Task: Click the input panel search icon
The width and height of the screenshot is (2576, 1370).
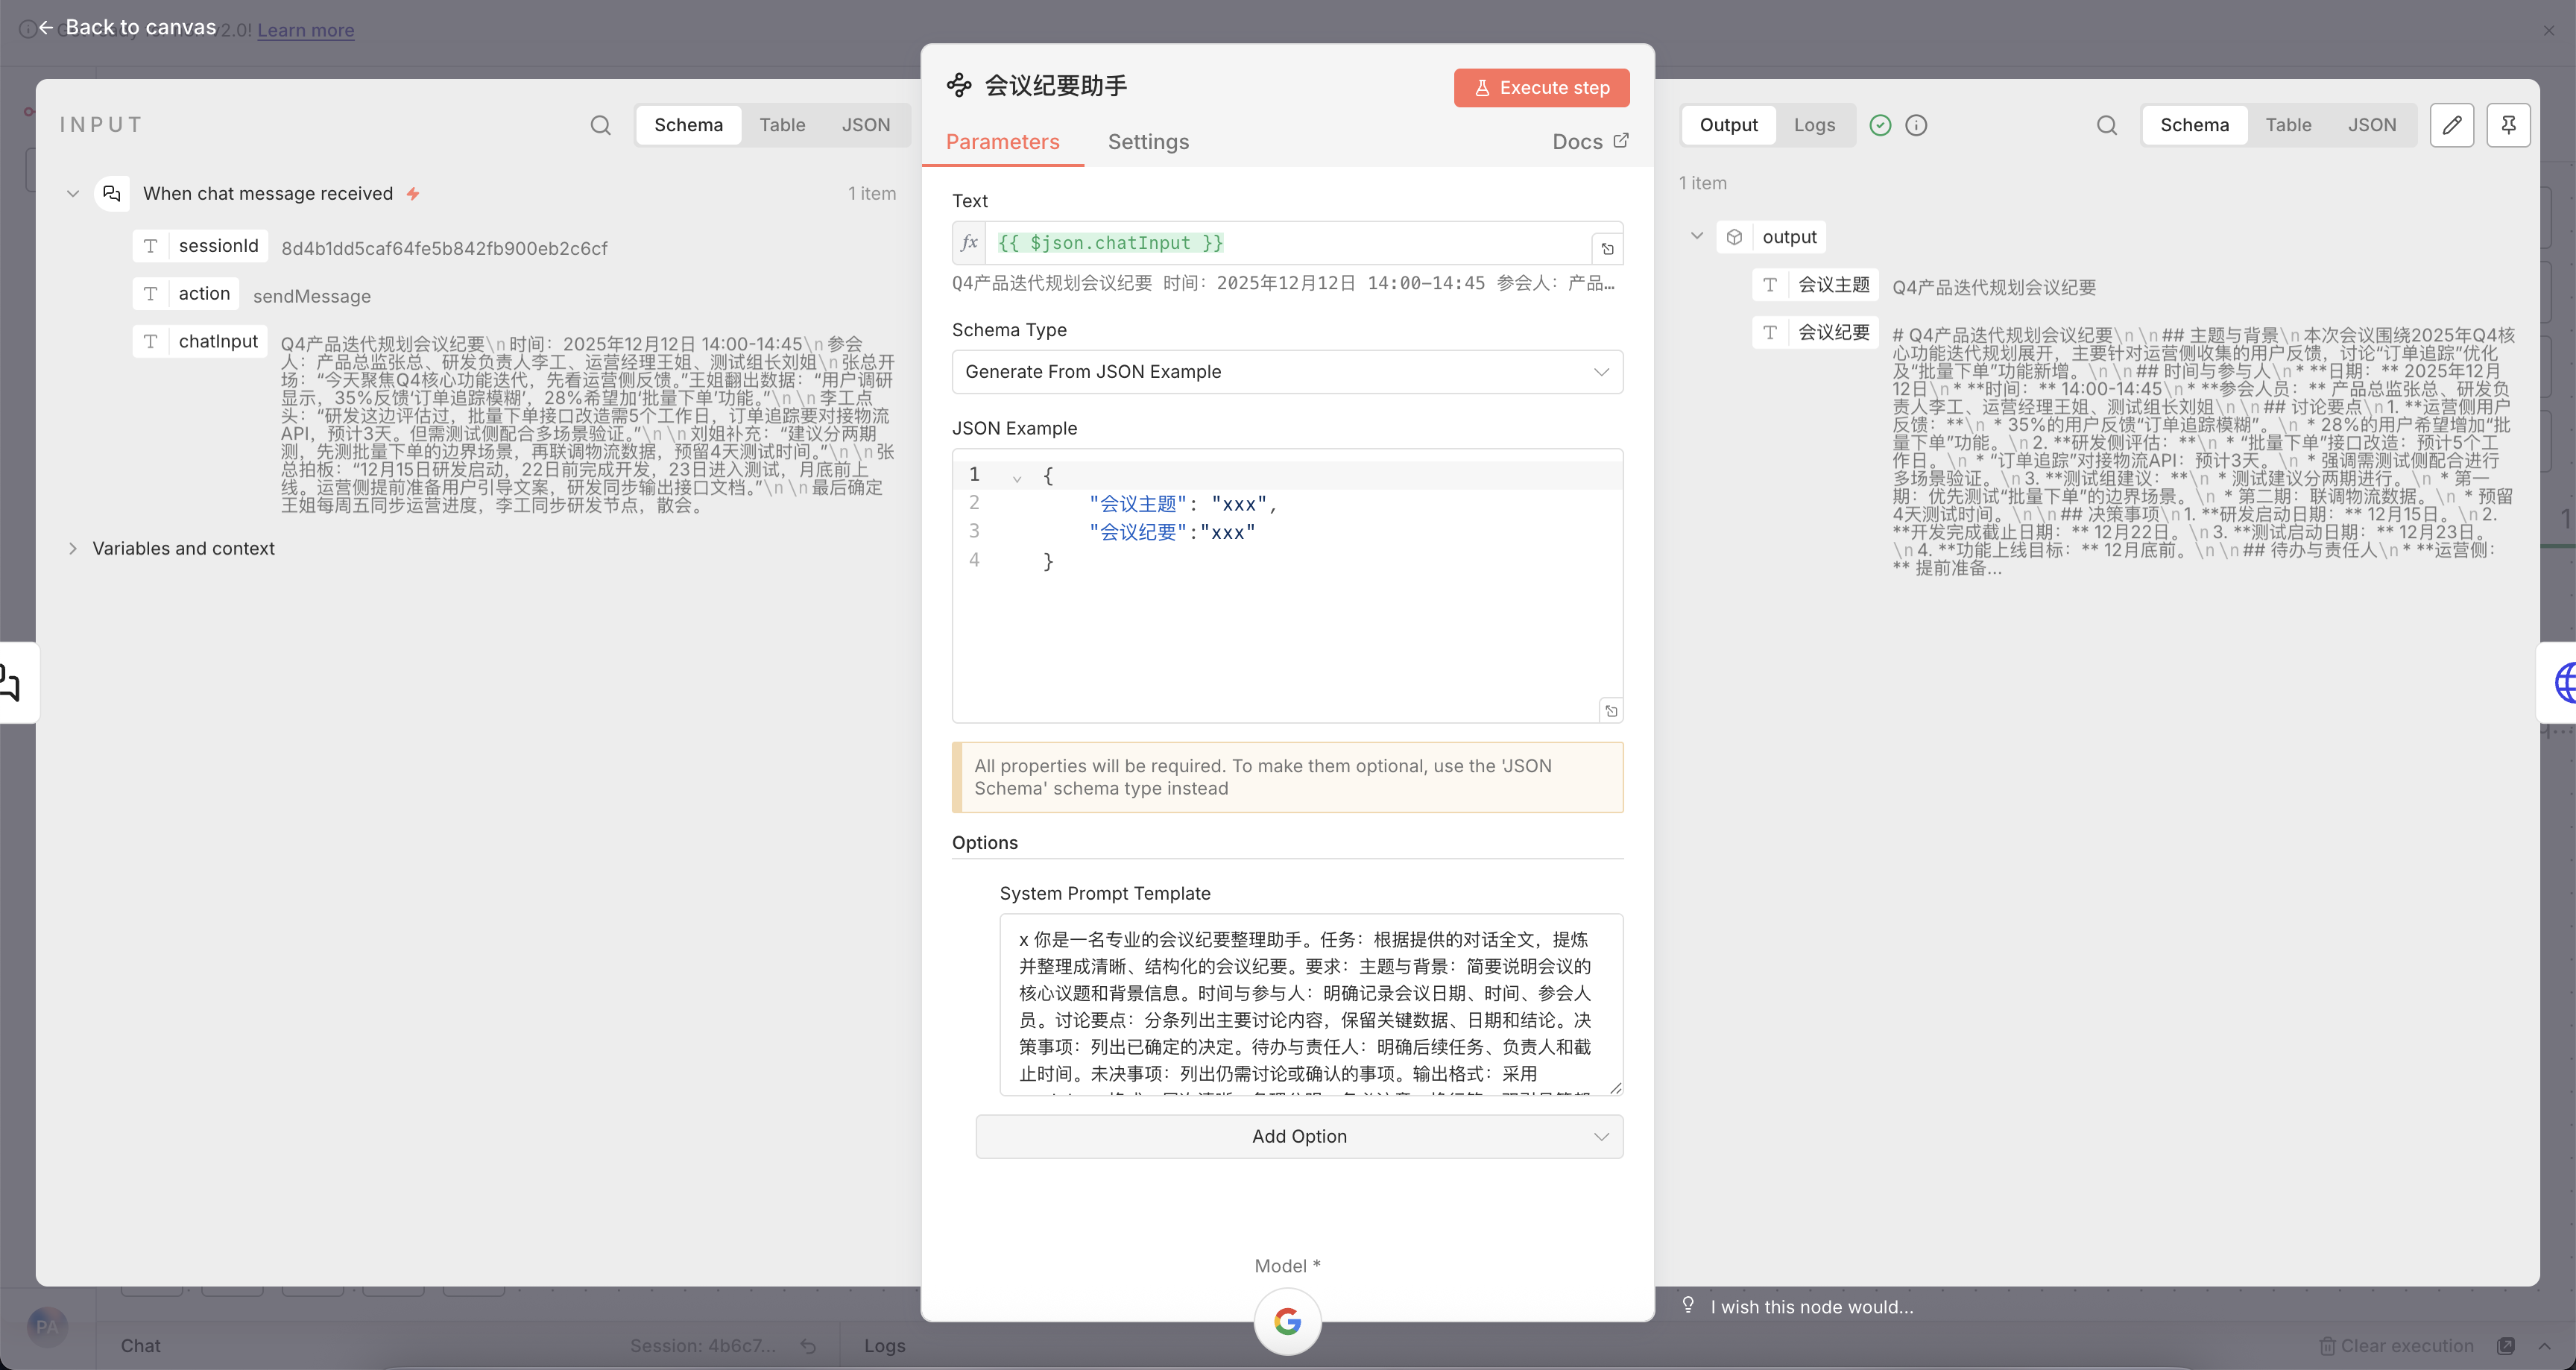Action: (x=600, y=125)
